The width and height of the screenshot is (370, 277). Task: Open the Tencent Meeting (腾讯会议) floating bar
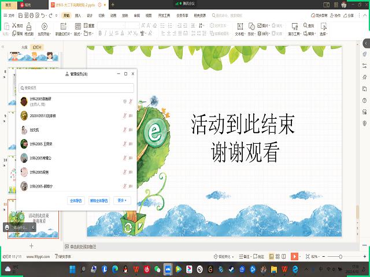click(x=185, y=4)
